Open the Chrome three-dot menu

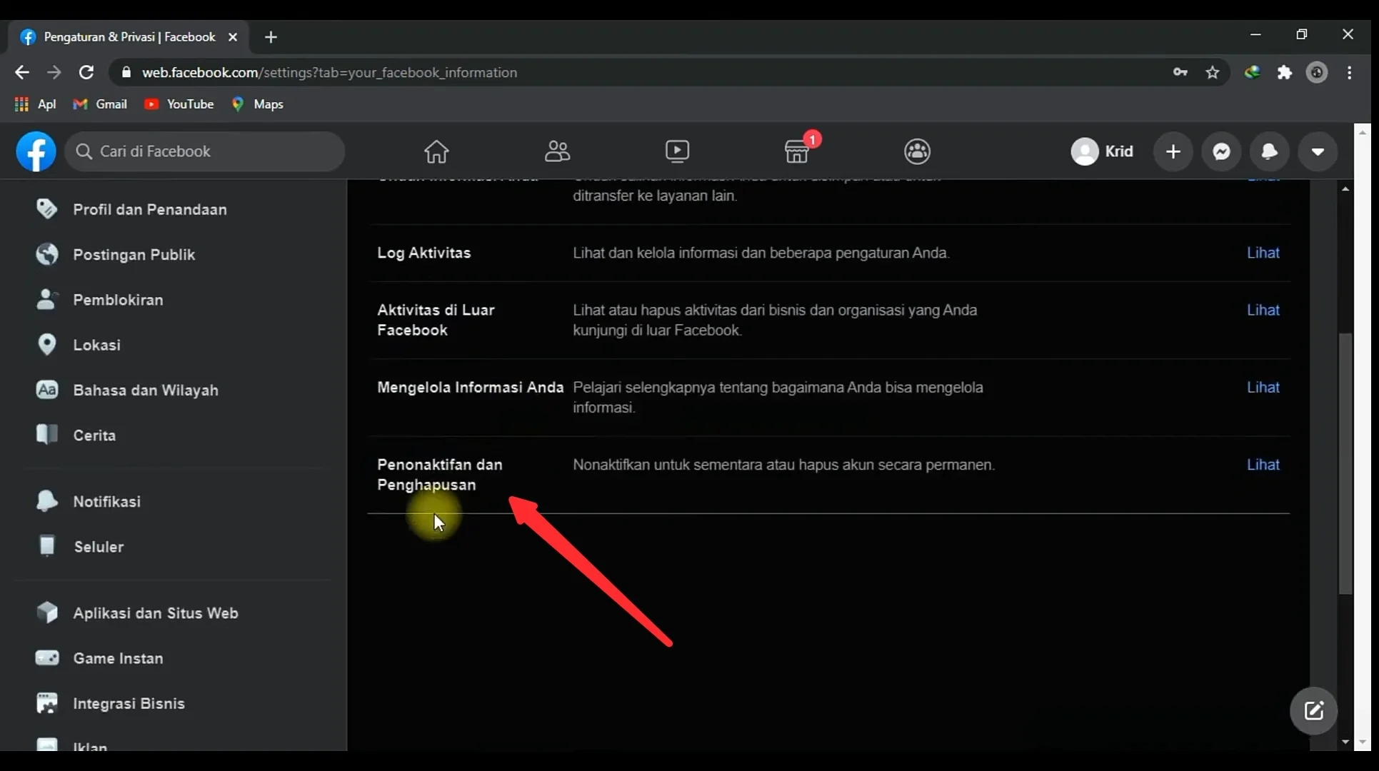1350,72
